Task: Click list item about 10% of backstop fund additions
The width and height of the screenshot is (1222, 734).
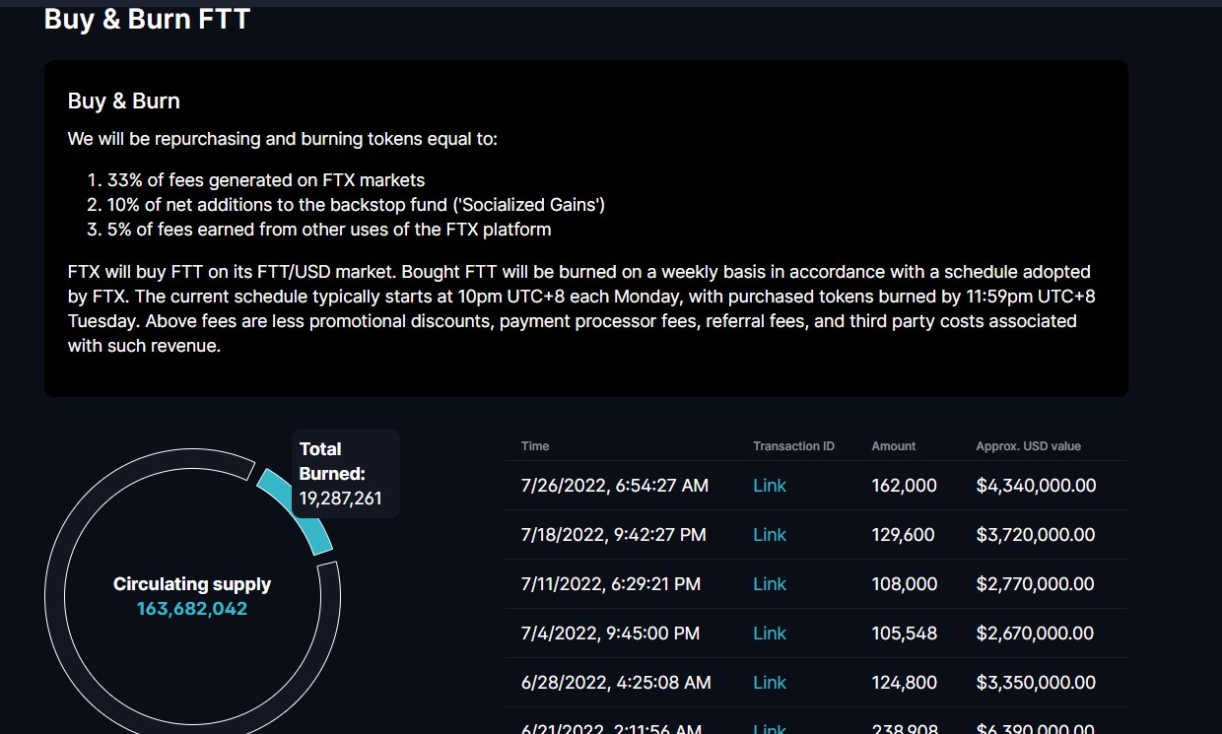Action: 356,205
